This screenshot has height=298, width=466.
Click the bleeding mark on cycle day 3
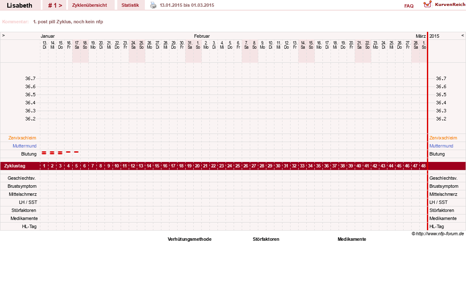coord(60,153)
